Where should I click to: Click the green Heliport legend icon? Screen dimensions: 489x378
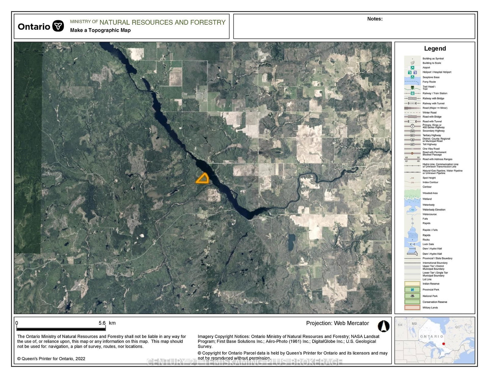(x=410, y=72)
